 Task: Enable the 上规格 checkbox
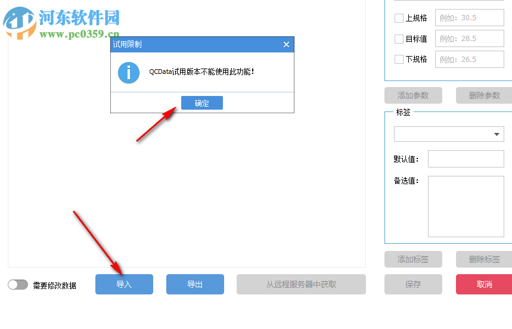point(399,18)
